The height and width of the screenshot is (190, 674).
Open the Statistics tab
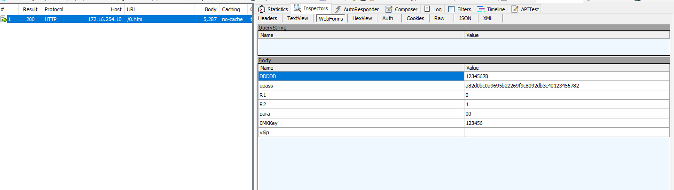pyautogui.click(x=273, y=9)
